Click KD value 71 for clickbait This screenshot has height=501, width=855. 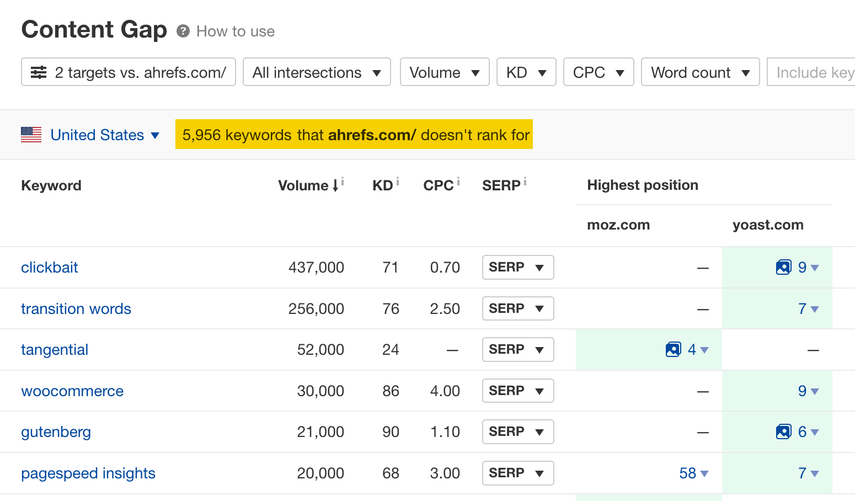point(391,268)
